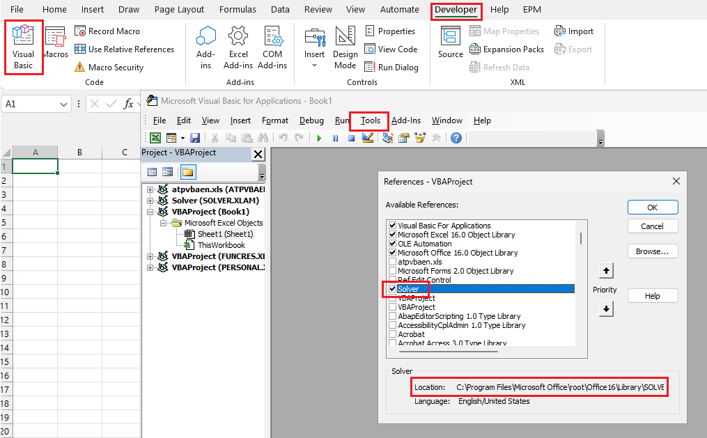Click Find binoculars icon in VBA toolbar
This screenshot has height=438, width=707.
point(263,138)
